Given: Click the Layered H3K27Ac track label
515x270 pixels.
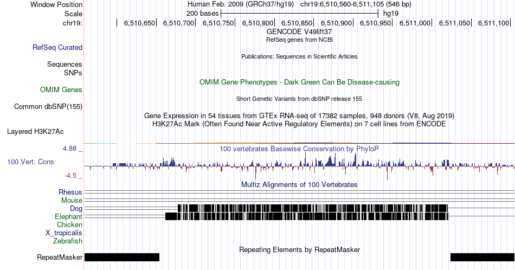Looking at the screenshot, I should pos(35,131).
